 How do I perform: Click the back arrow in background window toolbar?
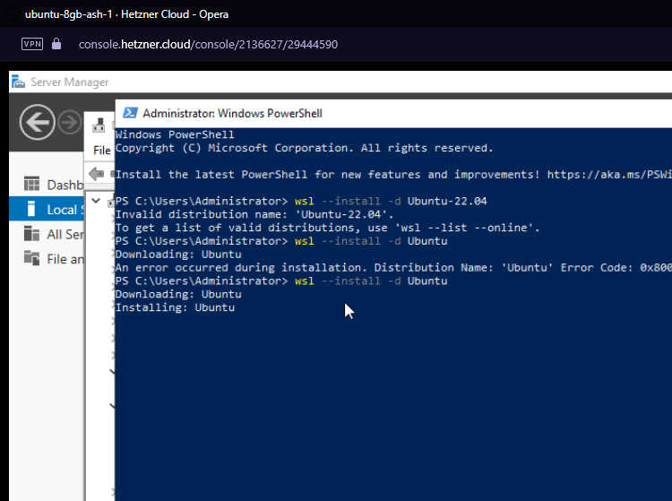tap(97, 174)
